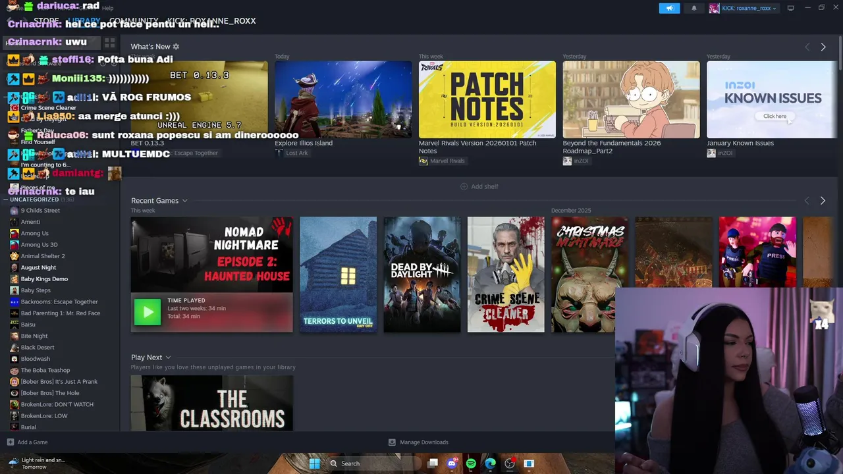
Task: Click Add a Game
Action: (x=27, y=442)
